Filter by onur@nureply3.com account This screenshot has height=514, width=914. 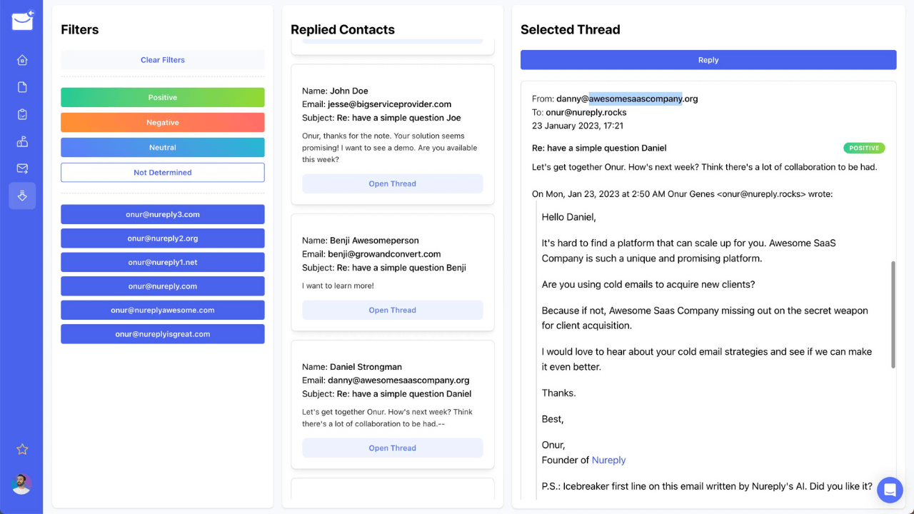163,214
